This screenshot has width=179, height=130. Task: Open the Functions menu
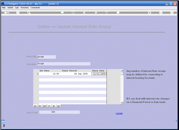[x=24, y=8]
